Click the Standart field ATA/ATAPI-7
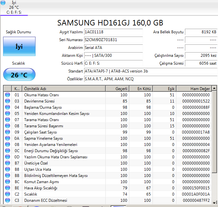Viewport: 218px width, 207px height. [151, 71]
